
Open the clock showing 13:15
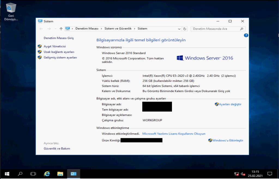(255, 174)
